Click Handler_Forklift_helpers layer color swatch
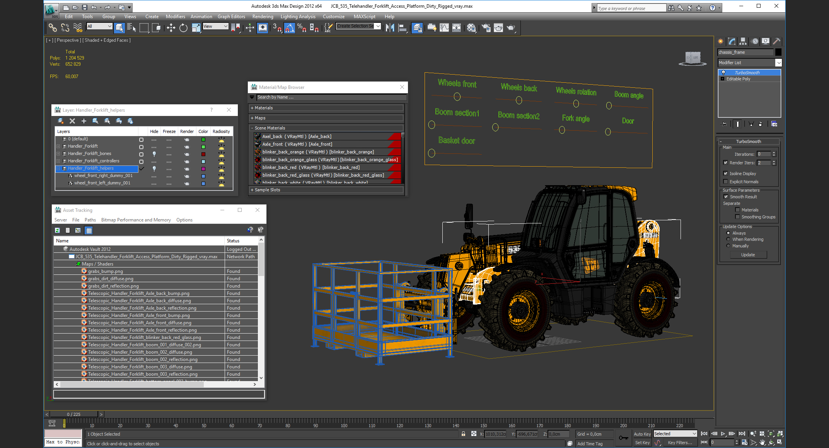829x448 pixels. 203,169
